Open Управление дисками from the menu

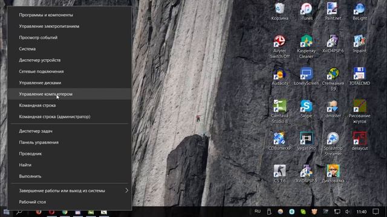[x=70, y=83]
